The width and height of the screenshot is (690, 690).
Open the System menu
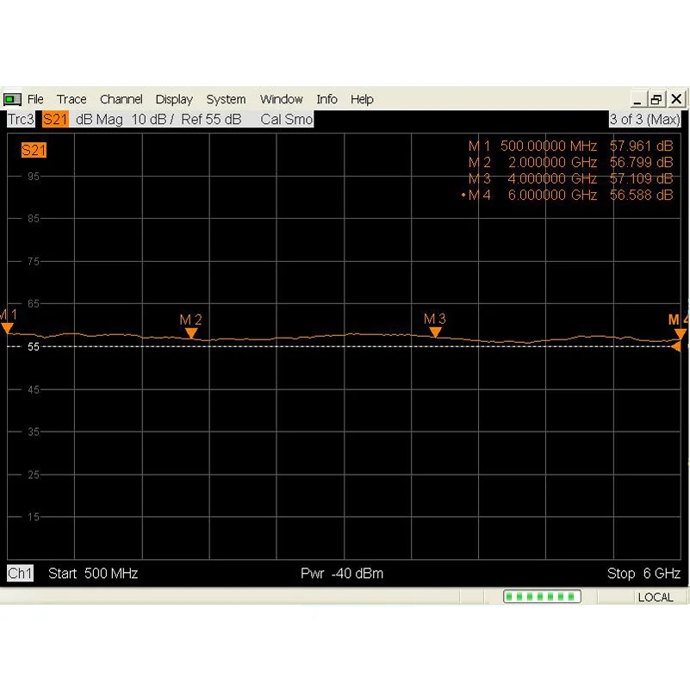pos(226,99)
